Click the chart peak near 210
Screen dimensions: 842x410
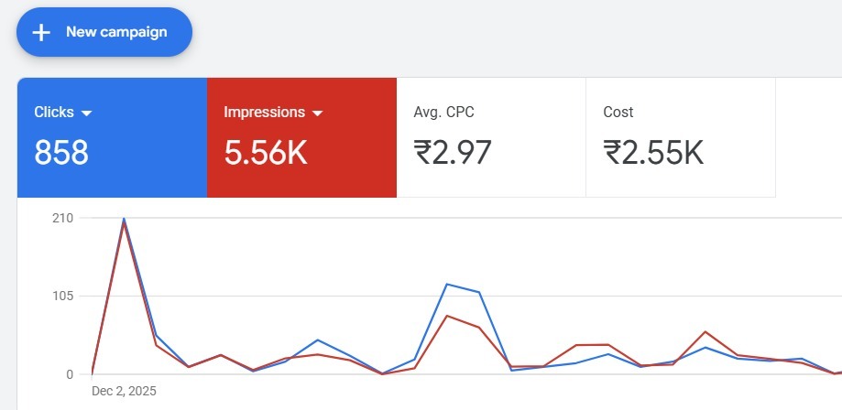pyautogui.click(x=124, y=220)
